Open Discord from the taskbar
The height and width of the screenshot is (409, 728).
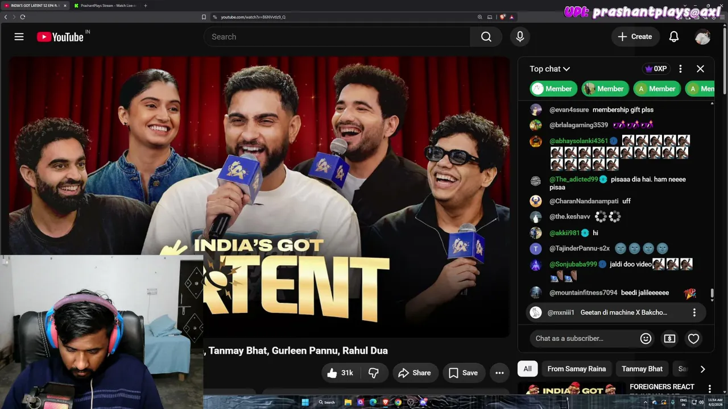(x=423, y=402)
